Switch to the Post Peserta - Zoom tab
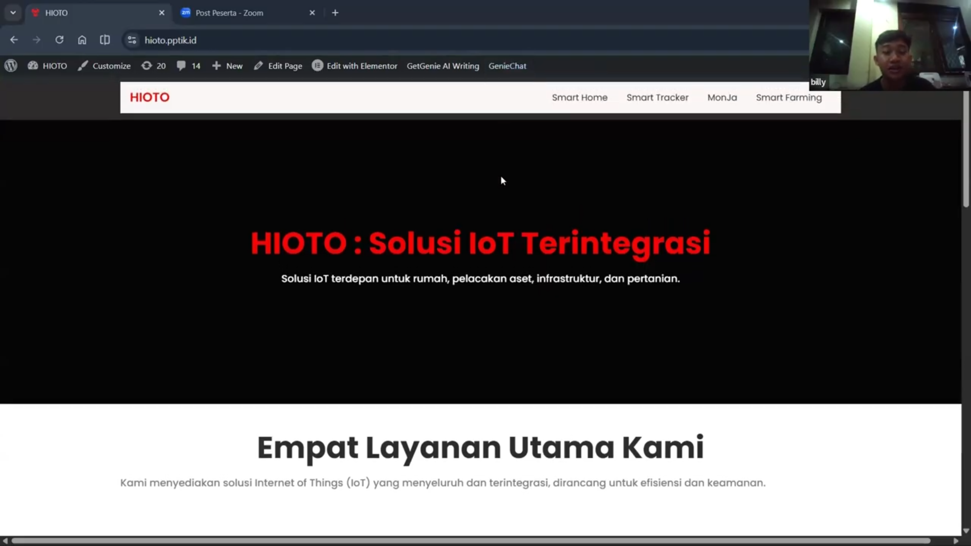Image resolution: width=971 pixels, height=546 pixels. click(230, 13)
